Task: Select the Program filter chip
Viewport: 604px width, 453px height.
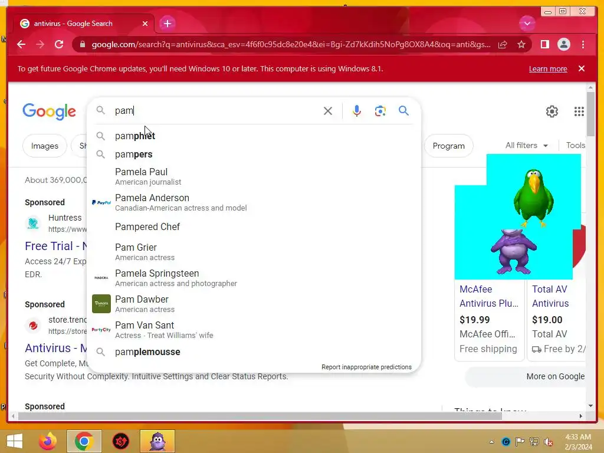Action: coord(448,146)
